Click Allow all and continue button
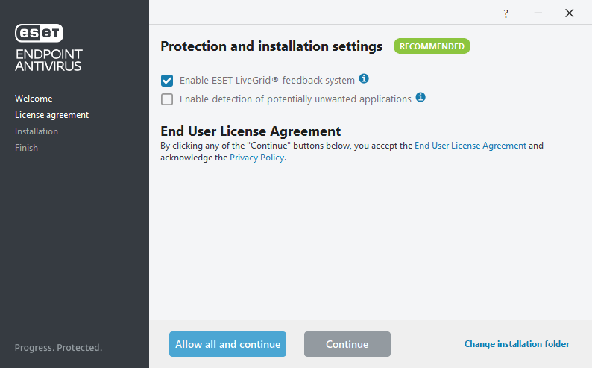592x368 pixels. pyautogui.click(x=227, y=344)
